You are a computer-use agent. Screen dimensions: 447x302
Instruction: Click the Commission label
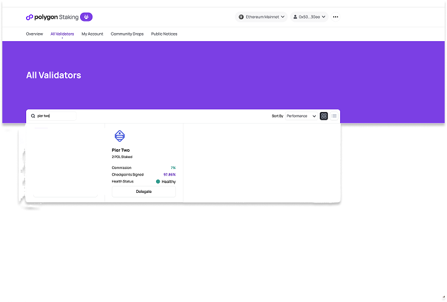(121, 168)
